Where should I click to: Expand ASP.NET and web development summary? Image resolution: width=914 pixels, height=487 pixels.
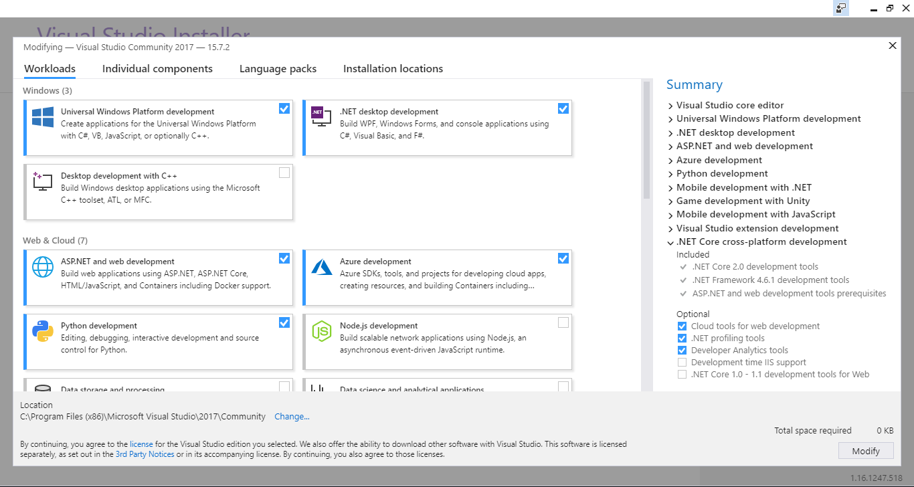point(670,147)
